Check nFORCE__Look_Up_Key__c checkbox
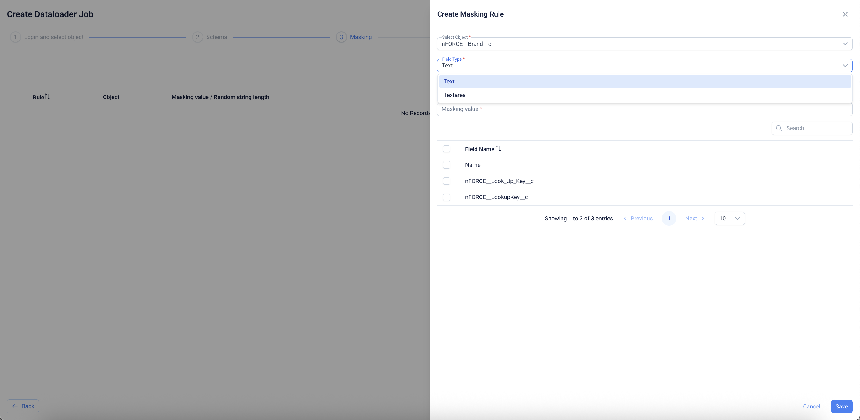Viewport: 860px width, 420px height. coord(446,181)
